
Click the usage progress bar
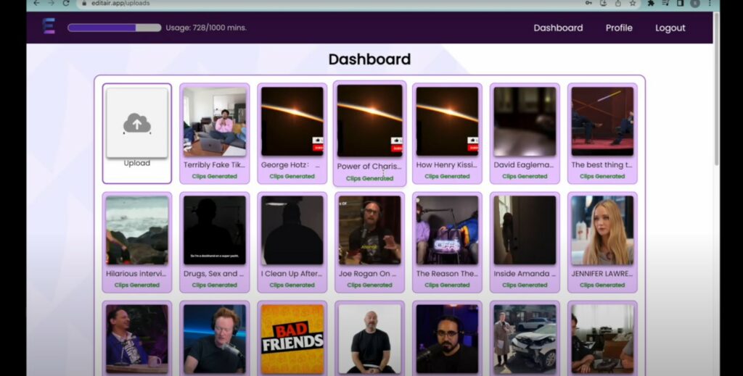point(114,28)
